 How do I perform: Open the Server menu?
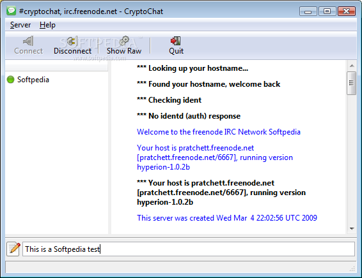coord(20,25)
